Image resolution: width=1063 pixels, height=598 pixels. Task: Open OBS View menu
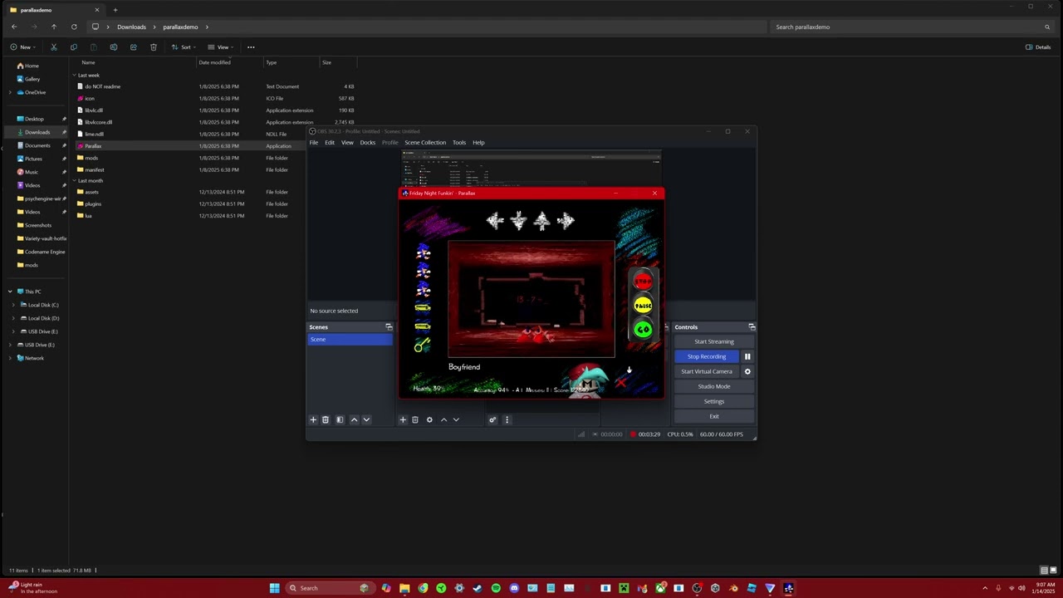pos(347,143)
